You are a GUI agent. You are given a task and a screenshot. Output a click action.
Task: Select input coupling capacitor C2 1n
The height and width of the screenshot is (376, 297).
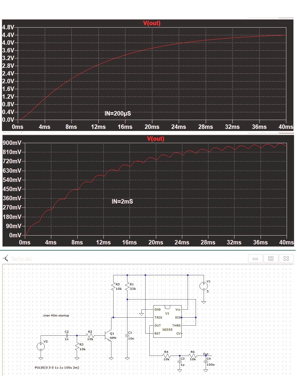pos(67,335)
